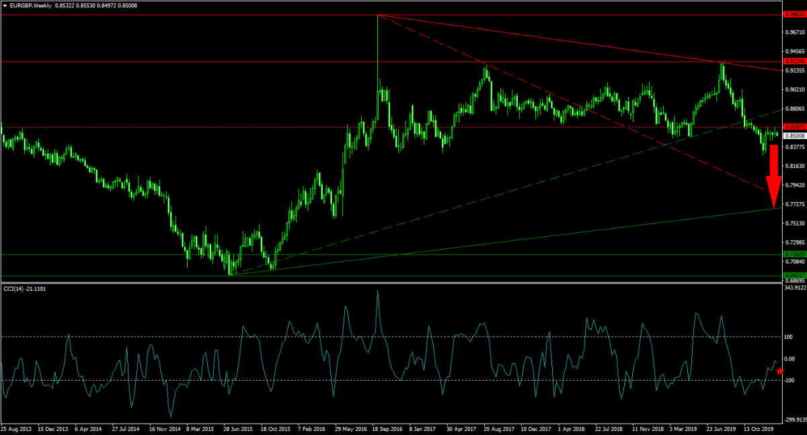Select the 0.93340 red price label
The image size is (807, 435).
point(794,61)
